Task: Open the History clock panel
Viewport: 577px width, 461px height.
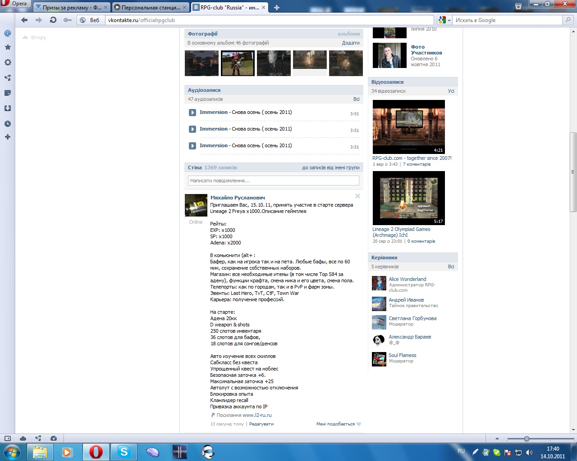Action: click(x=8, y=124)
